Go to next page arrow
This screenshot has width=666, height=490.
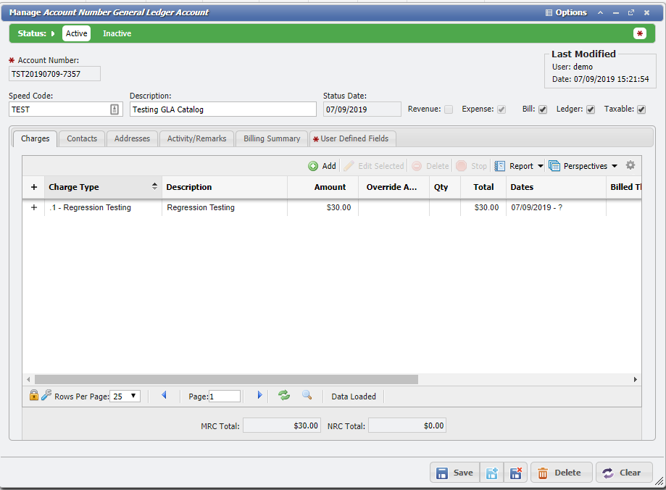(x=260, y=396)
